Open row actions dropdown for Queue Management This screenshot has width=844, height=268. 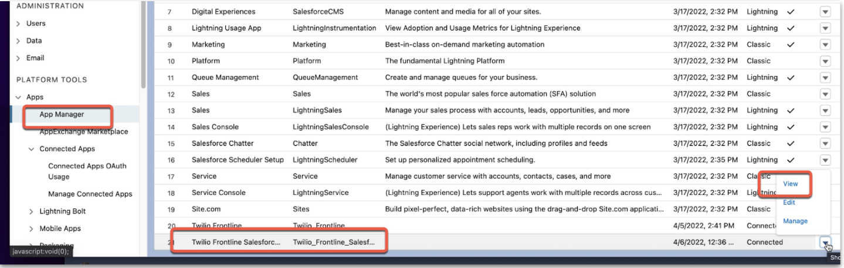point(825,77)
